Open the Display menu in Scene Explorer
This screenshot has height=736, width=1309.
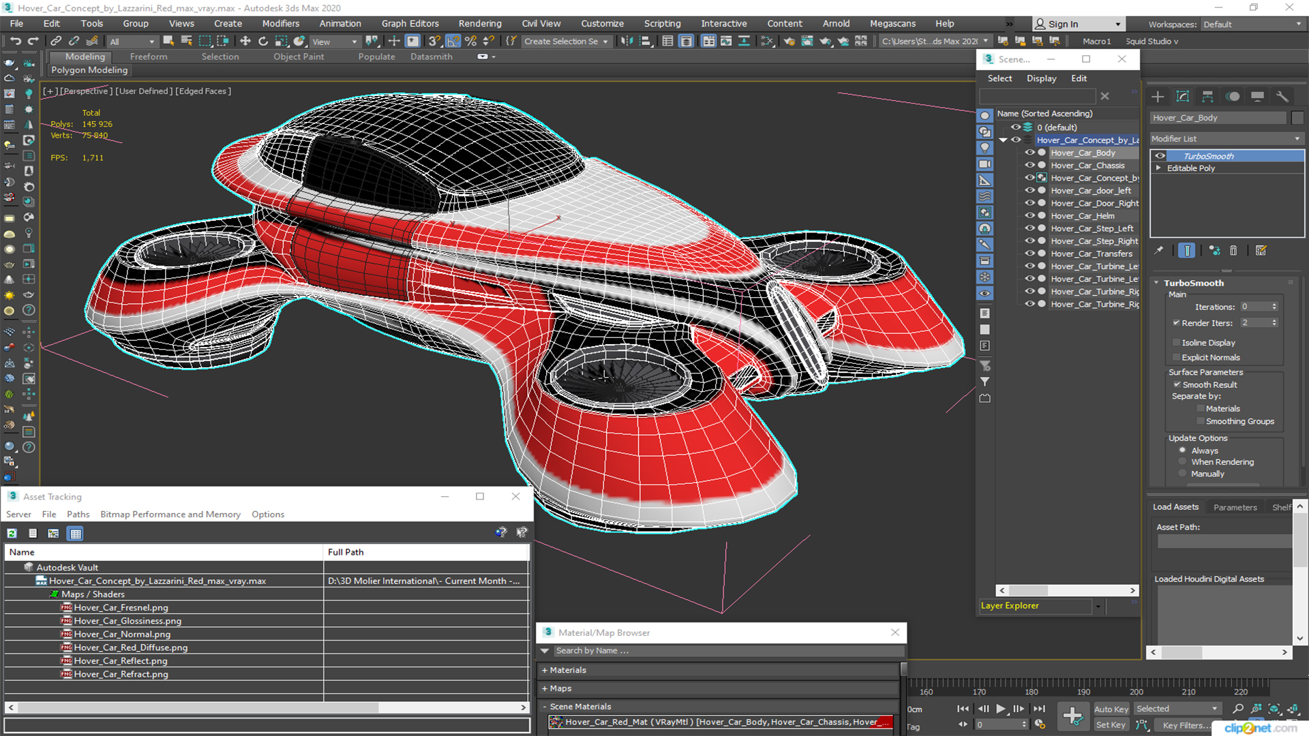1041,78
